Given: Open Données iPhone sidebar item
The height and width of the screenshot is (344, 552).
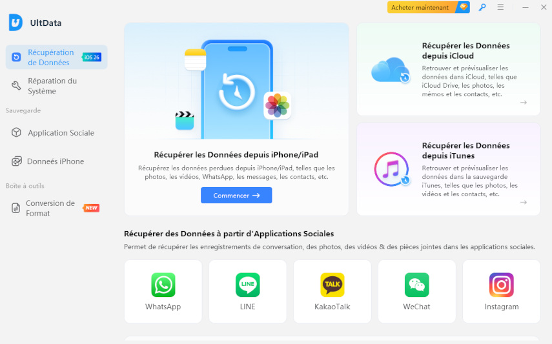Looking at the screenshot, I should click(55, 161).
